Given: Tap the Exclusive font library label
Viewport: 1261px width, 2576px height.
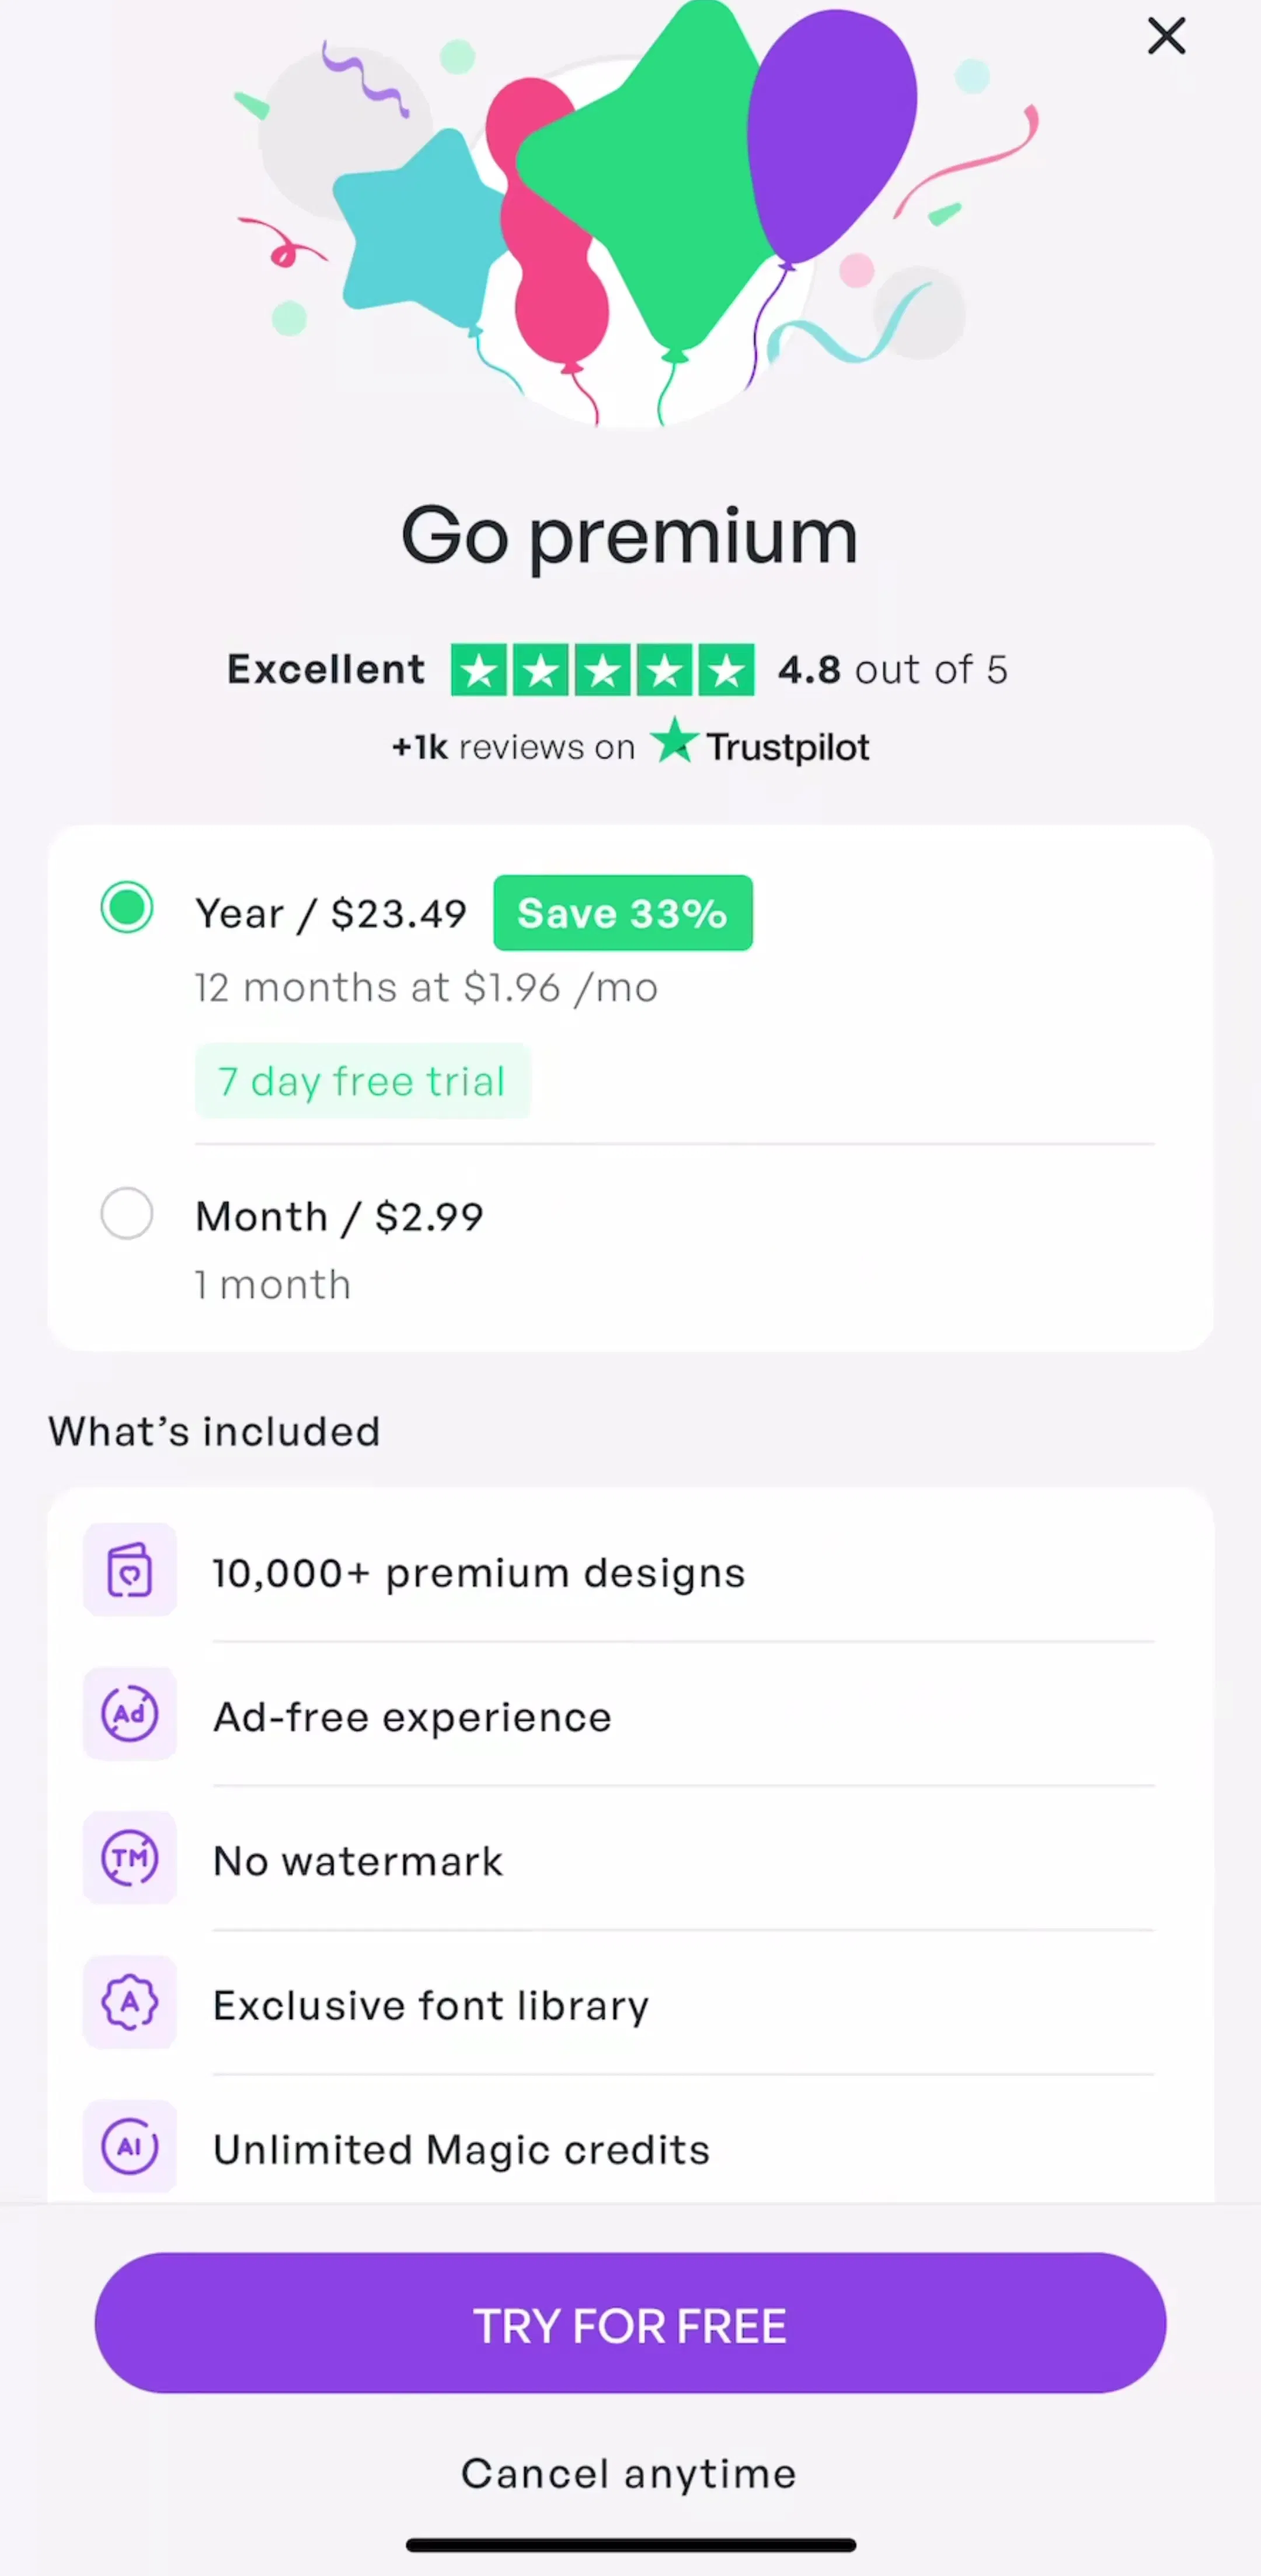Looking at the screenshot, I should pos(431,2005).
